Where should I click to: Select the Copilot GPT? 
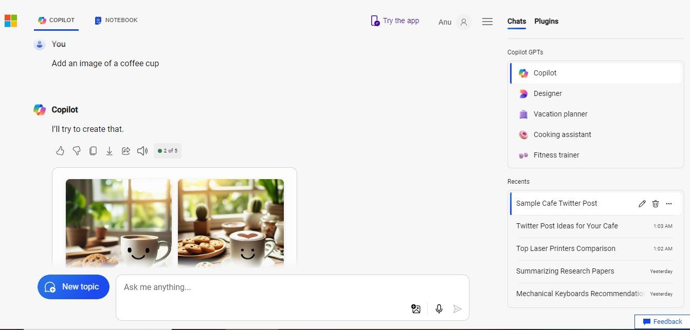(596, 73)
